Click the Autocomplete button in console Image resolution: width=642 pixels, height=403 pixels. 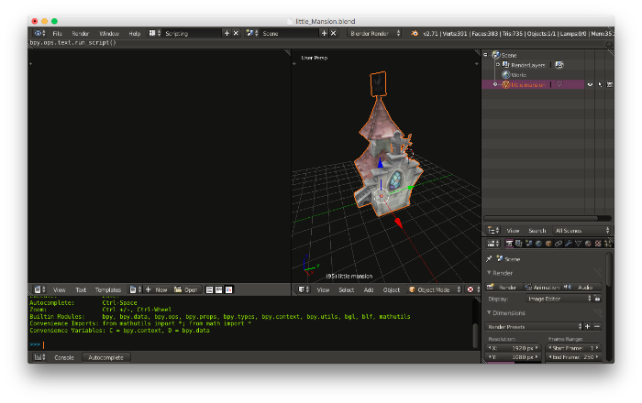(x=105, y=357)
